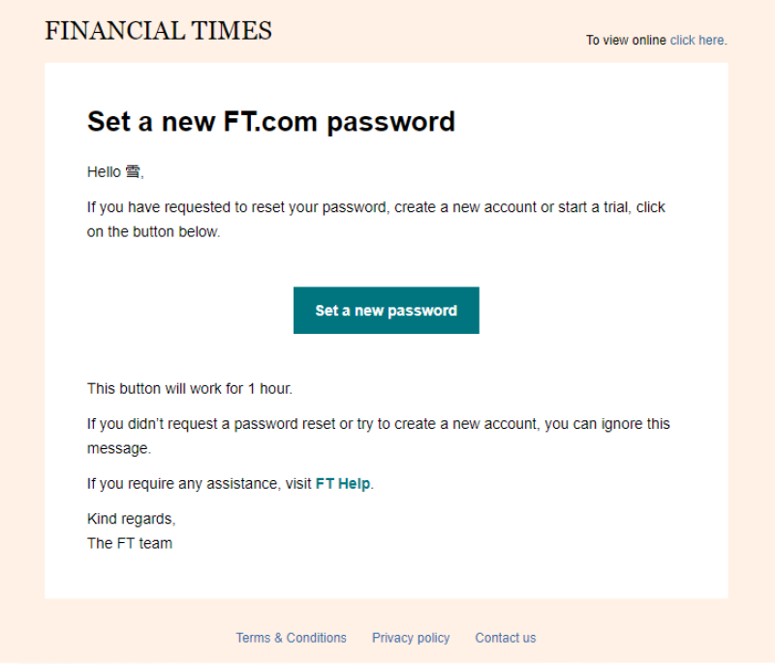Open the FT Help link
This screenshot has width=775, height=664.
point(343,483)
